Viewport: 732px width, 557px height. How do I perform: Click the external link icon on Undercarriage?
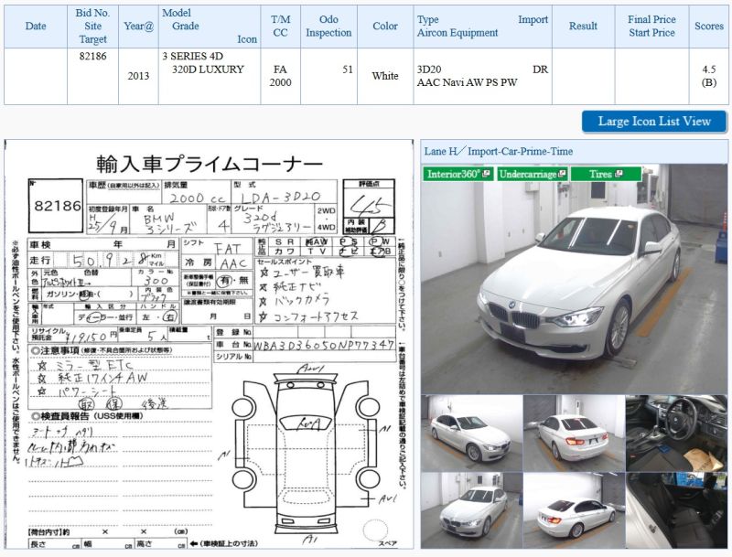562,174
